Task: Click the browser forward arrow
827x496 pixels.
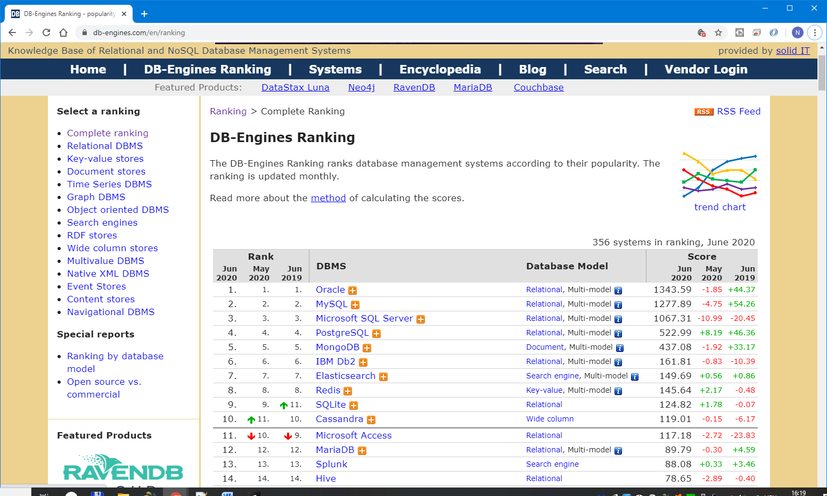Action: (29, 32)
